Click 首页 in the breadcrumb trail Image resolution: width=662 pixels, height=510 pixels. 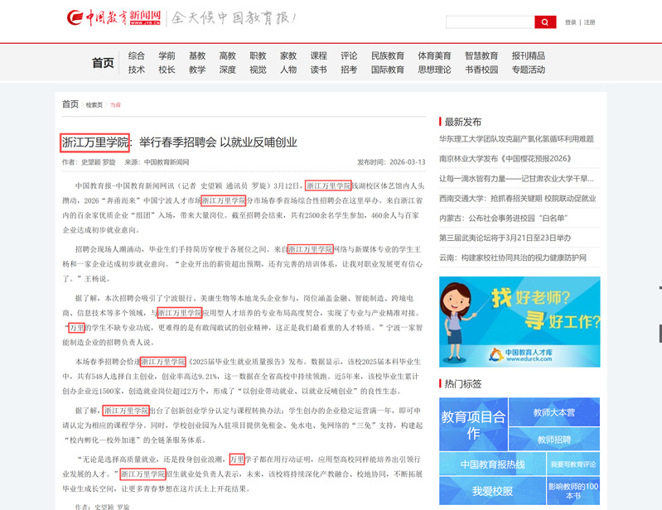click(70, 104)
